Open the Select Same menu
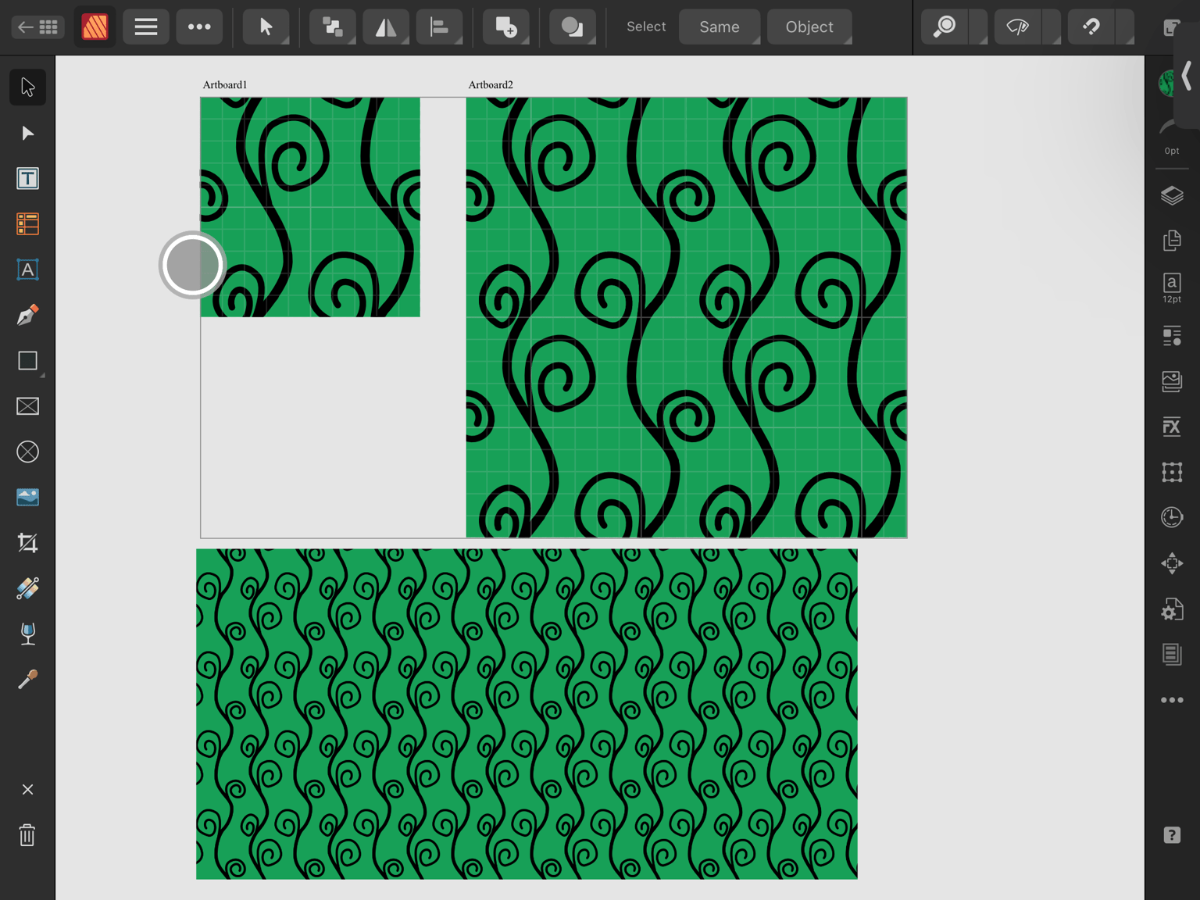The height and width of the screenshot is (900, 1200). [720, 27]
